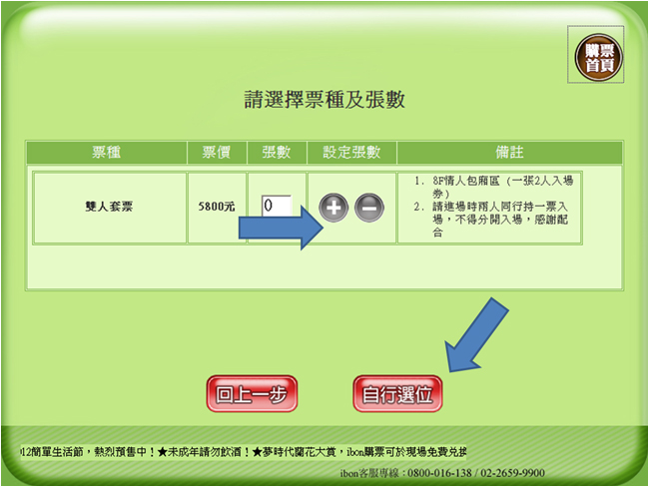
Task: Go back with 回上一步 button
Action: point(252,394)
